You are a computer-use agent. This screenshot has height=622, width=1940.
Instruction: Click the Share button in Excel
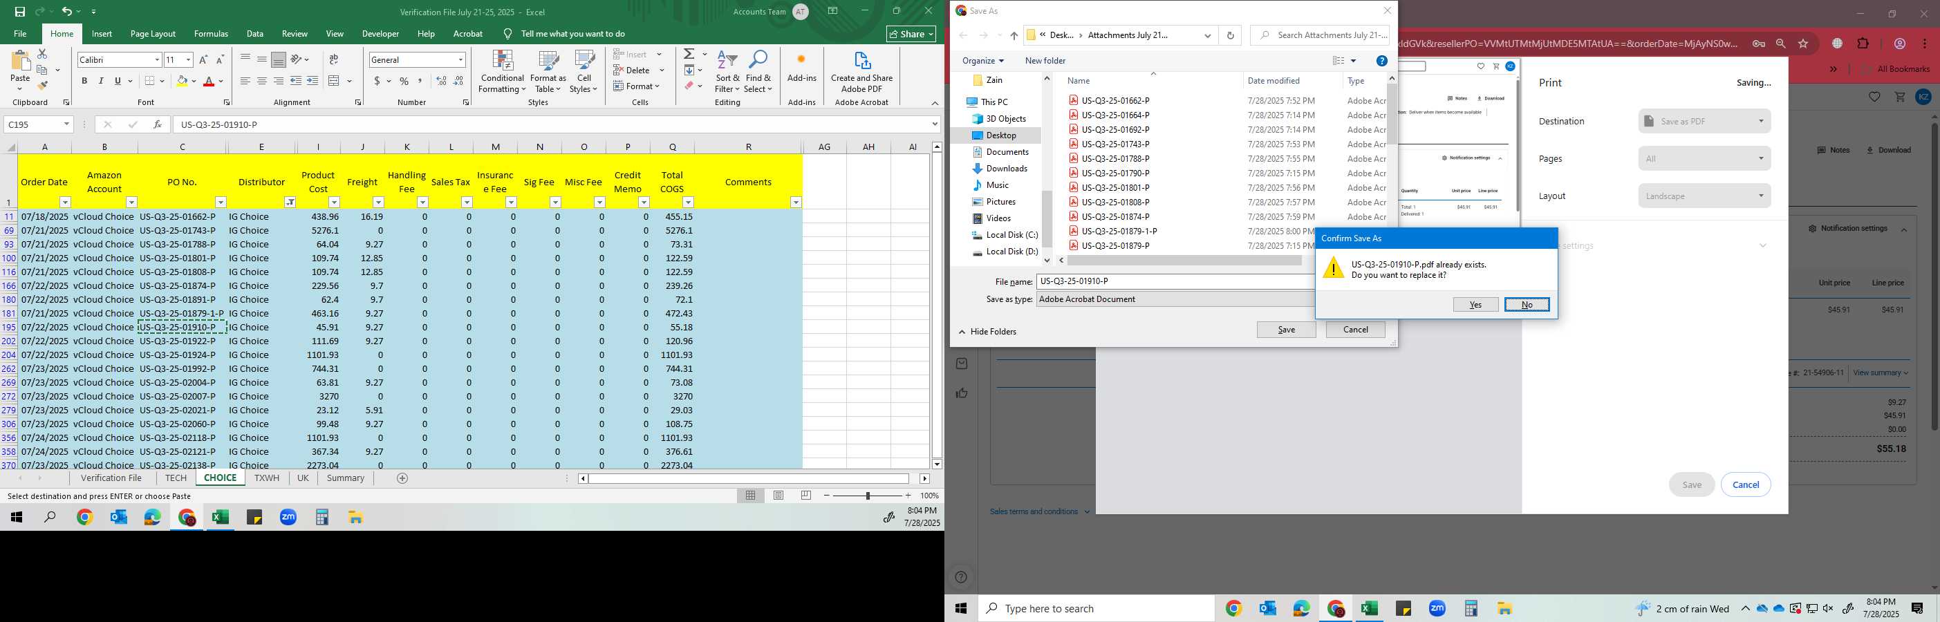[x=911, y=34]
